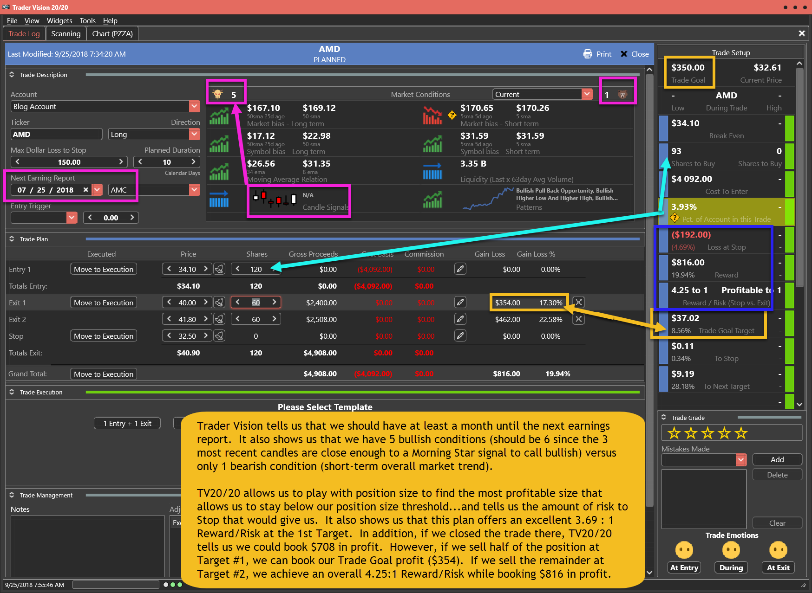Click the Stop row pencil edit icon
The height and width of the screenshot is (593, 812).
point(460,336)
